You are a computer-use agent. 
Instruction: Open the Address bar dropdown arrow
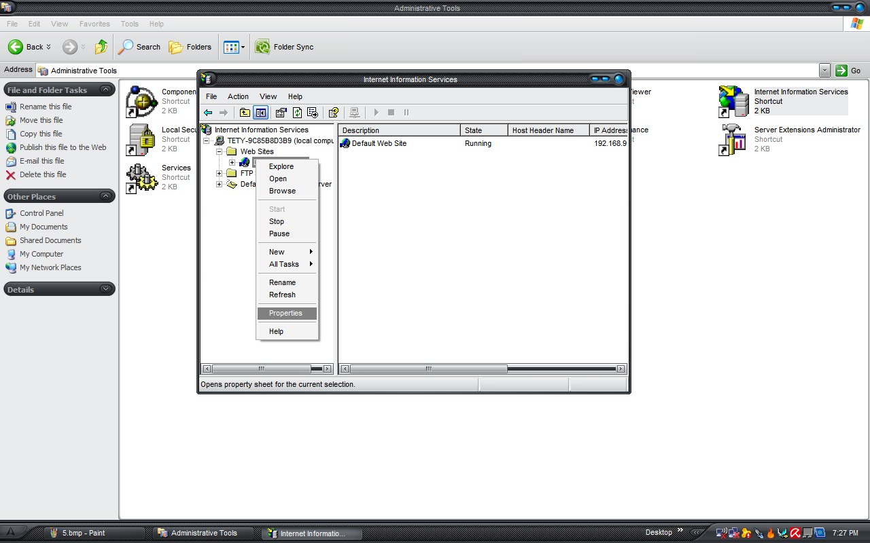824,70
